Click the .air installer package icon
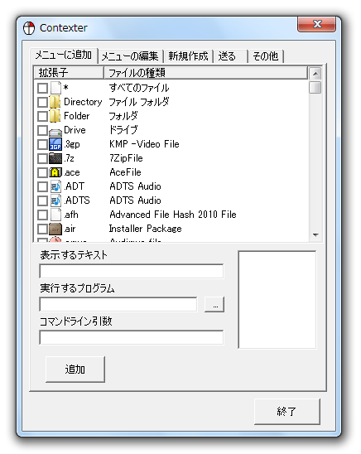 tap(55, 229)
